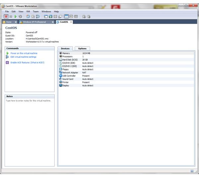
Task: Click the 20 GB hard disk value
Action: (x=85, y=60)
